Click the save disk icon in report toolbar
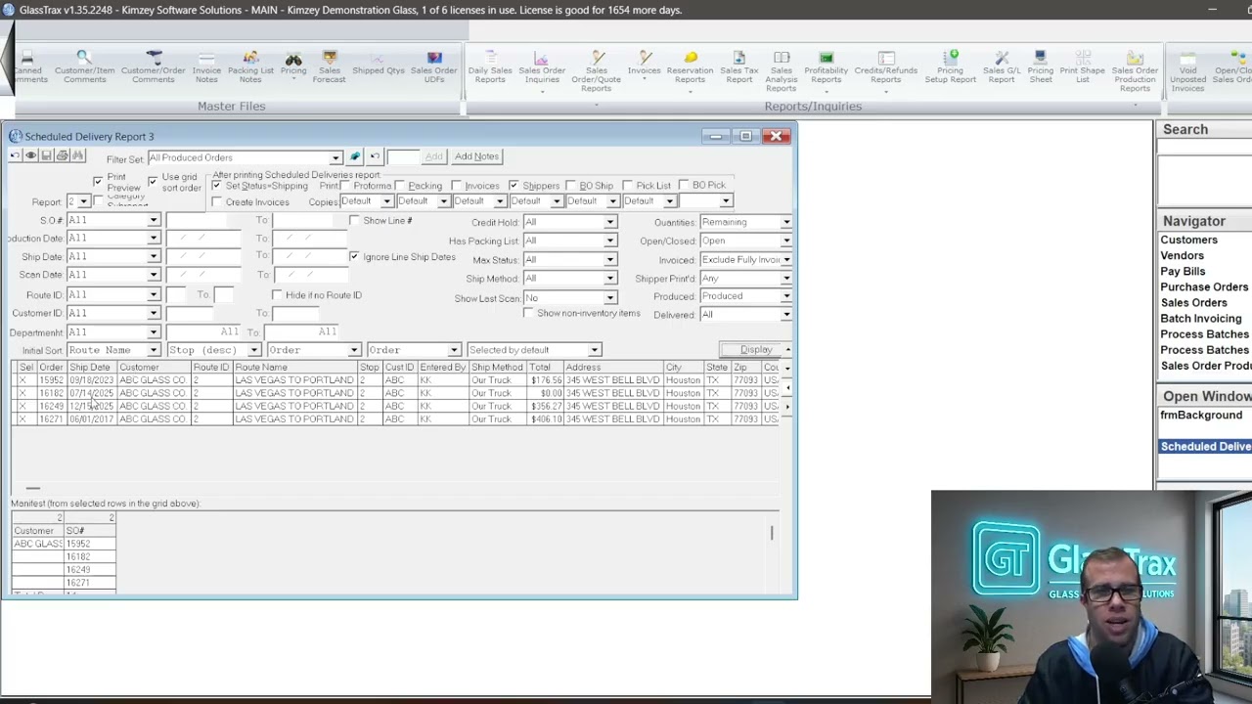 [46, 156]
